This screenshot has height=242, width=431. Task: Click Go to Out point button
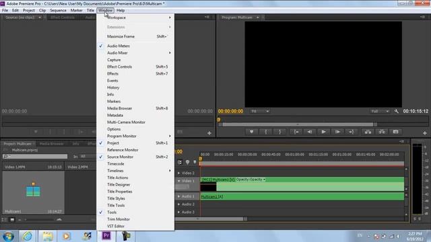pyautogui.click(x=351, y=132)
